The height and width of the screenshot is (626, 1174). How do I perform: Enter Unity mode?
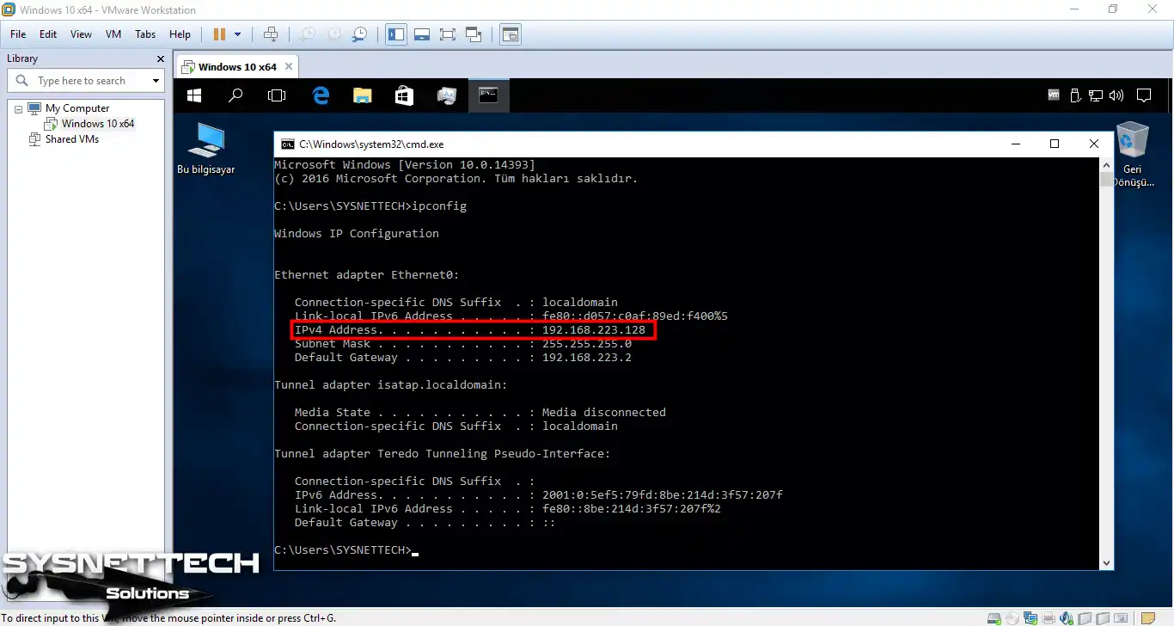[x=474, y=34]
